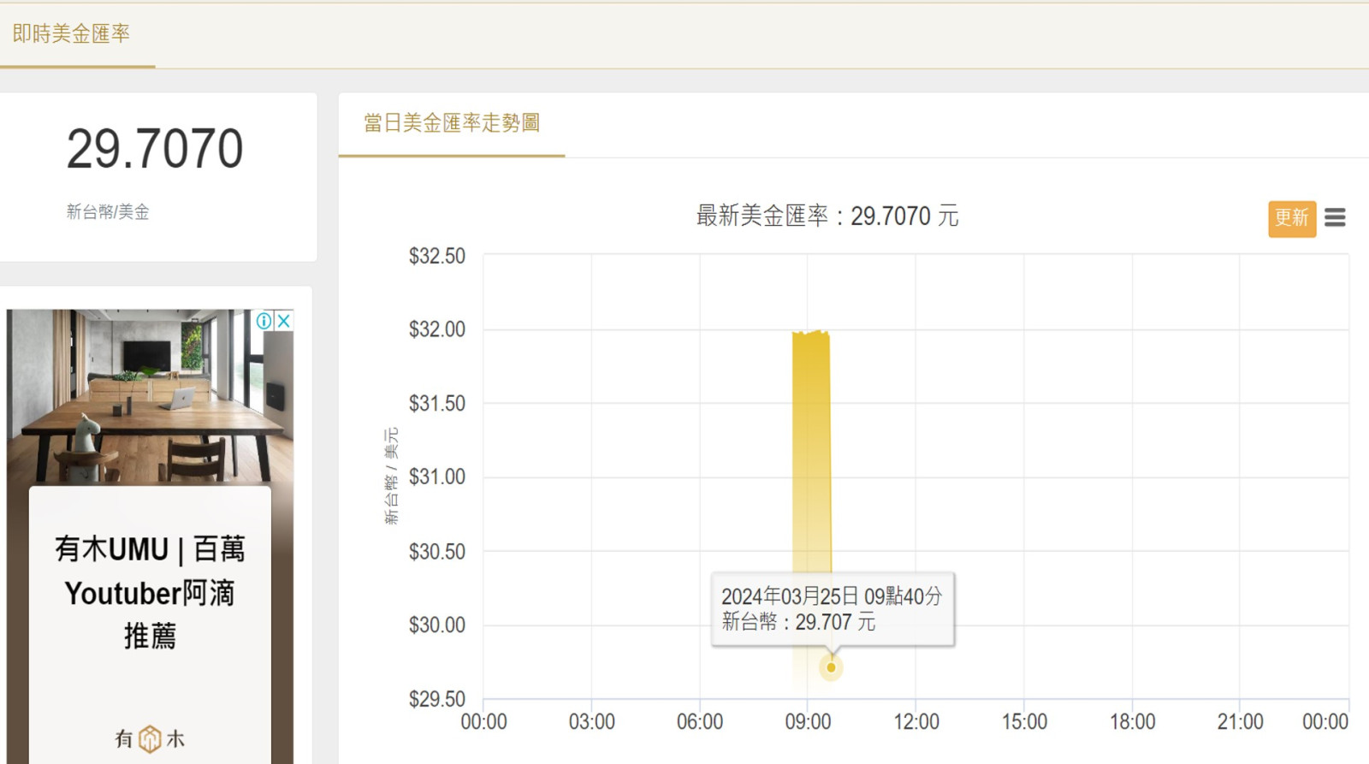Image resolution: width=1369 pixels, height=764 pixels.
Task: Click the $32.00 label on the vertical axis
Action: [436, 329]
